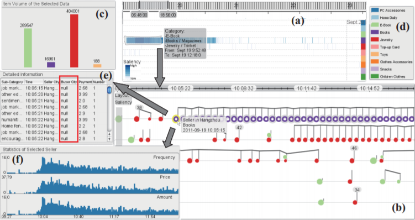Viewport: 415px width, 220px height.
Task: Click scrollbar down arrow in Detailed Information
Action: click(109, 139)
